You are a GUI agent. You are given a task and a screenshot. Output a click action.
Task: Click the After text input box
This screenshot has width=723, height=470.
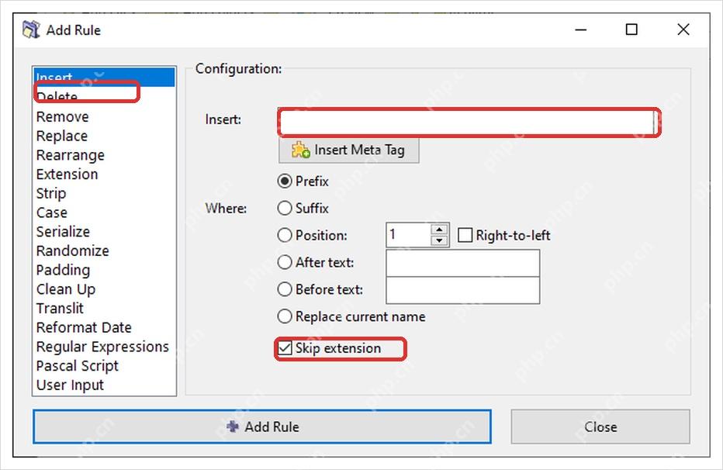[462, 263]
